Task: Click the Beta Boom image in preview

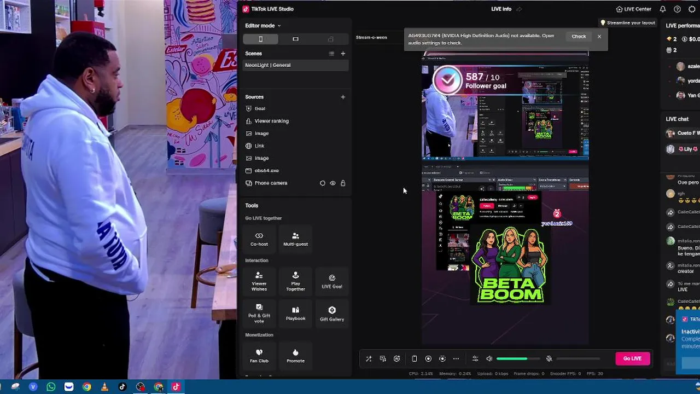Action: coord(510,265)
